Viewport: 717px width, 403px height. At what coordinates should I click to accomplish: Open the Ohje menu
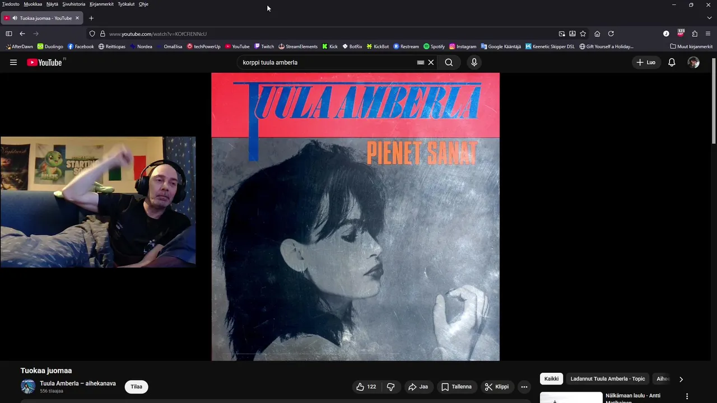click(143, 4)
